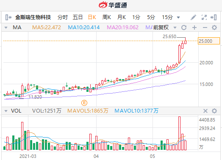Expand the VOL indicator dropdown triangle

click(x=6, y=111)
